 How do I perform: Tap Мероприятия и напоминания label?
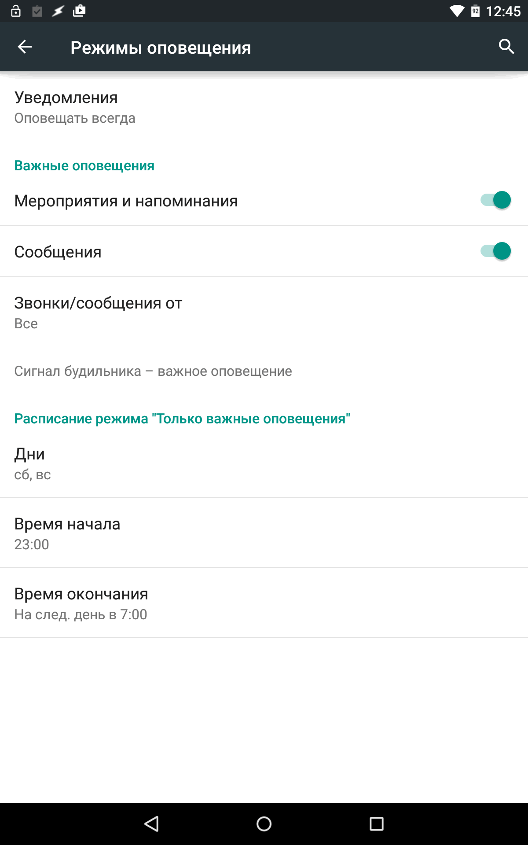(126, 201)
